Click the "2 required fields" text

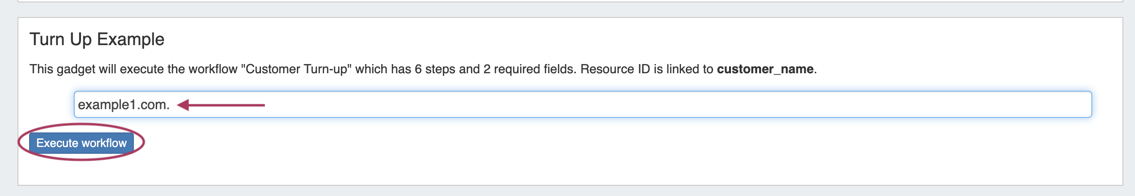(529, 69)
